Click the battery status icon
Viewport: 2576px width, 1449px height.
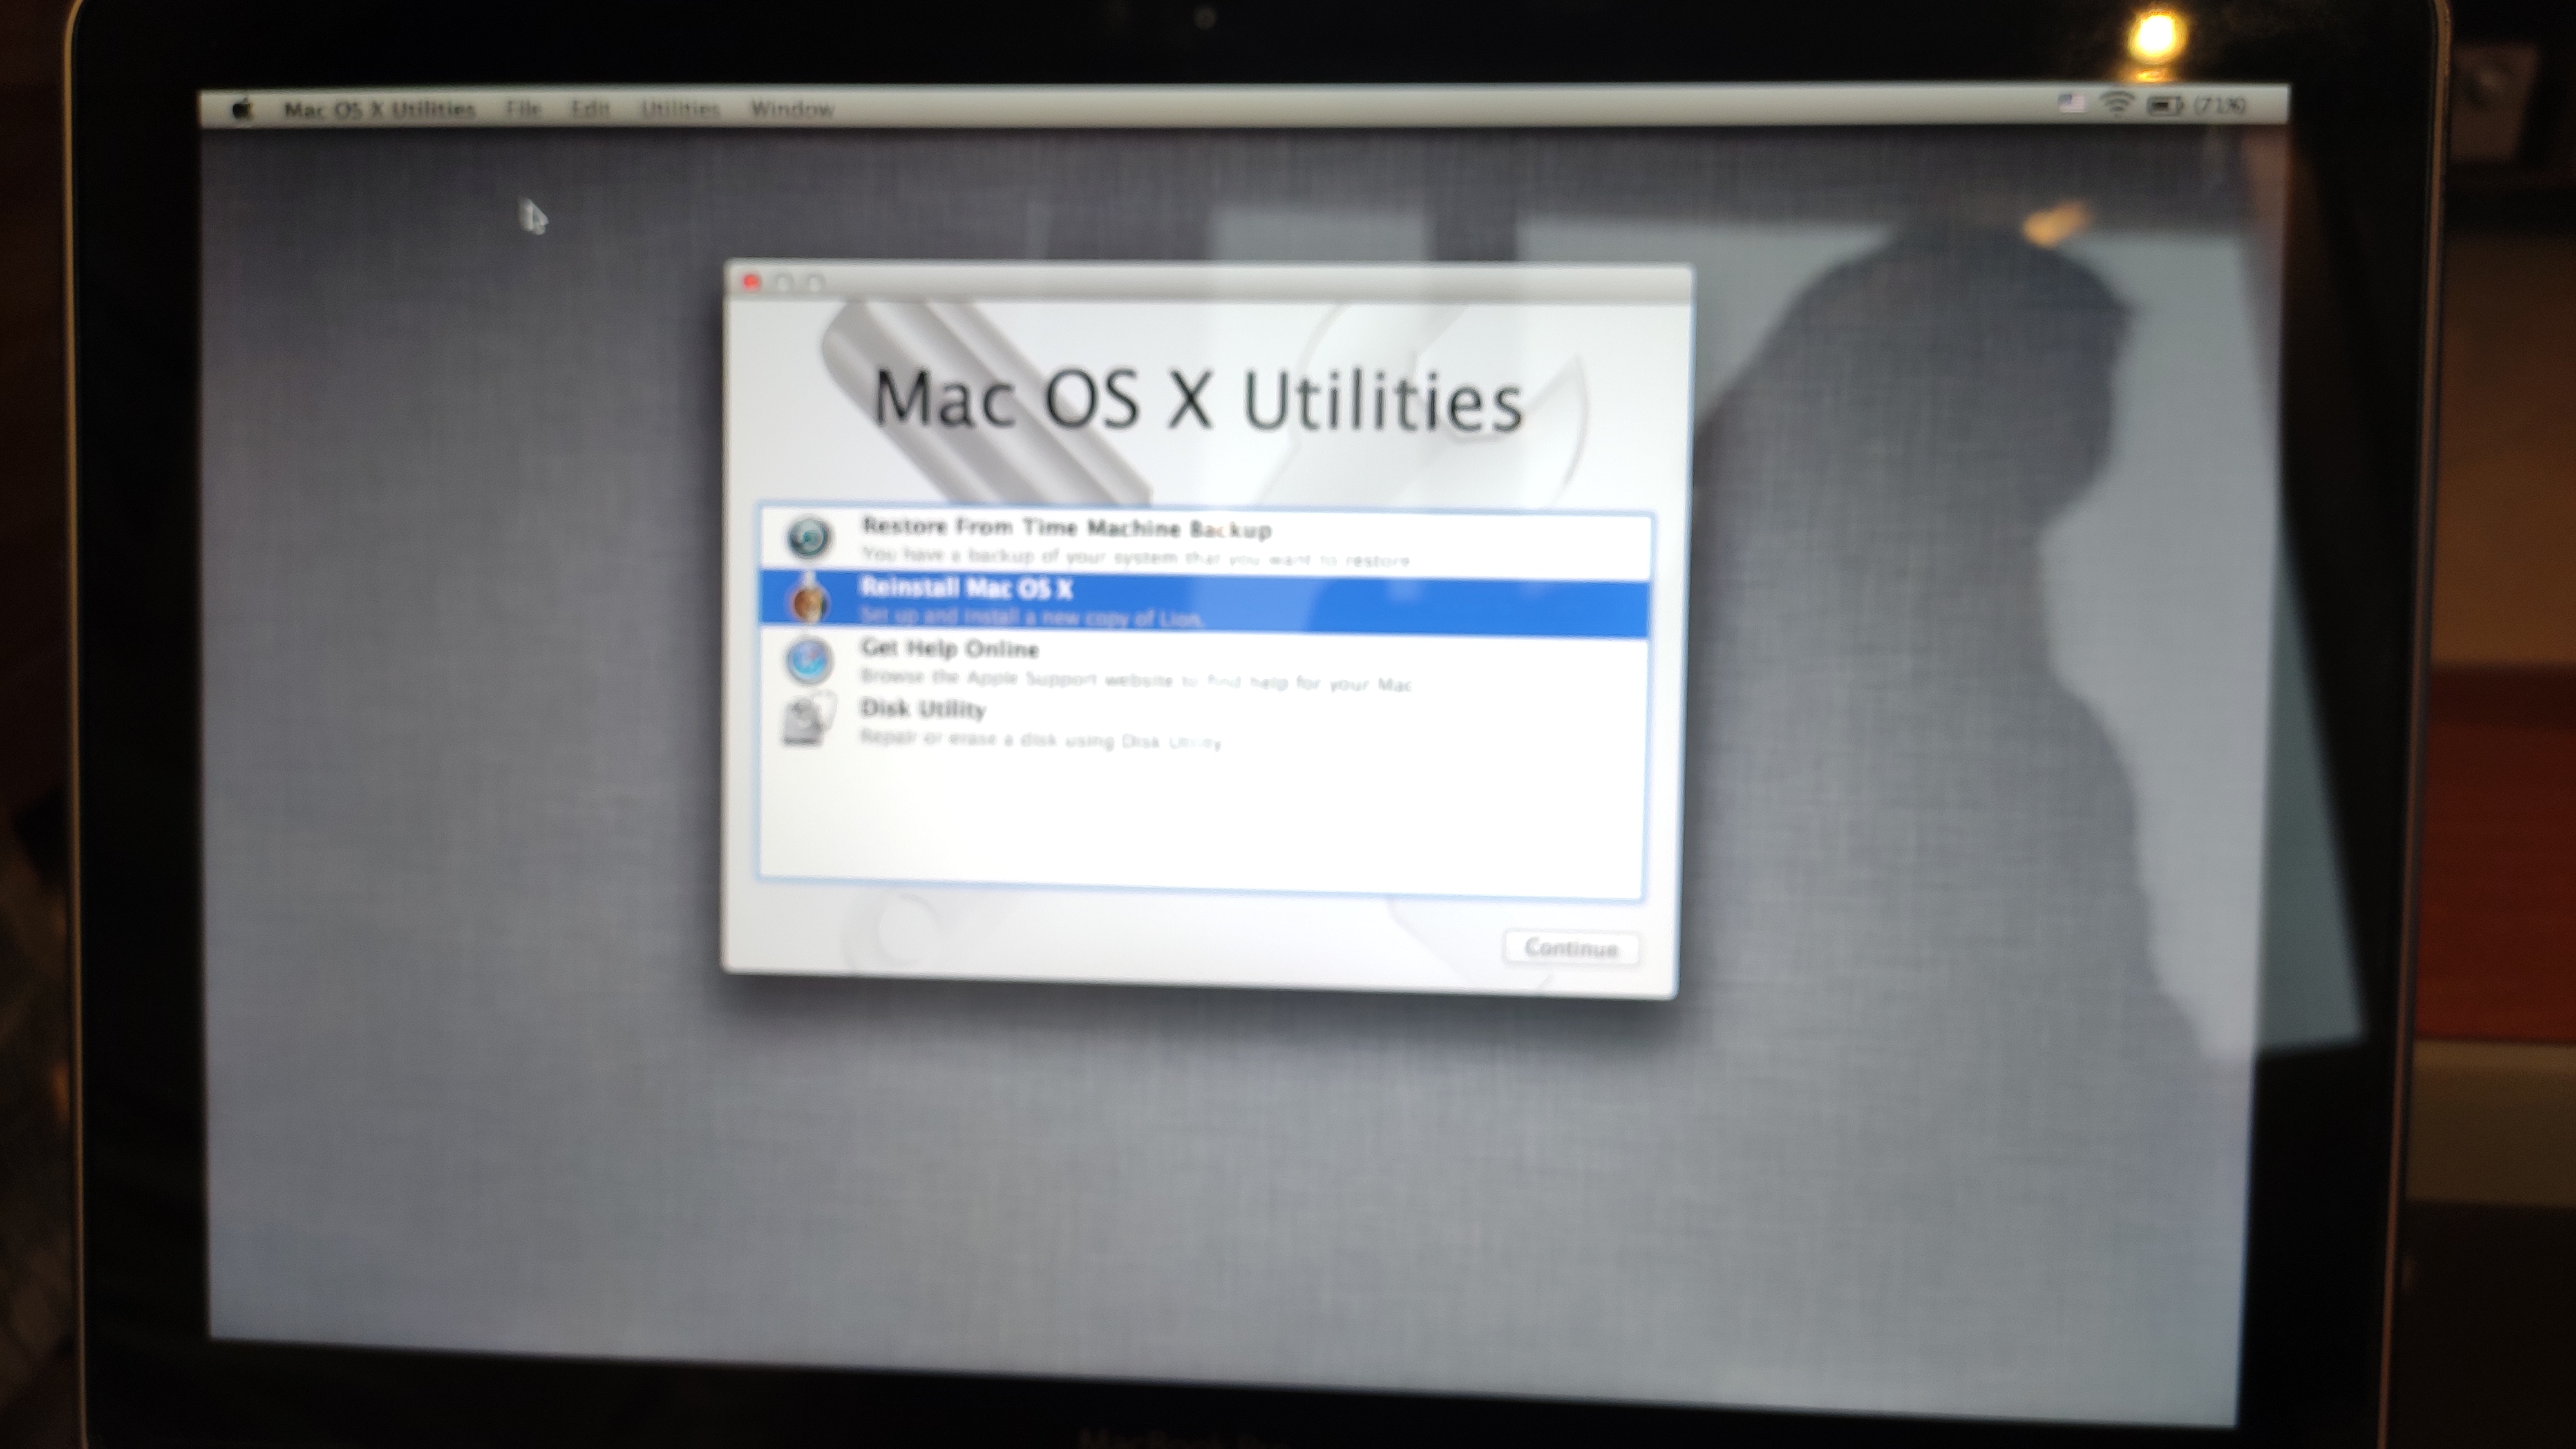tap(2165, 105)
